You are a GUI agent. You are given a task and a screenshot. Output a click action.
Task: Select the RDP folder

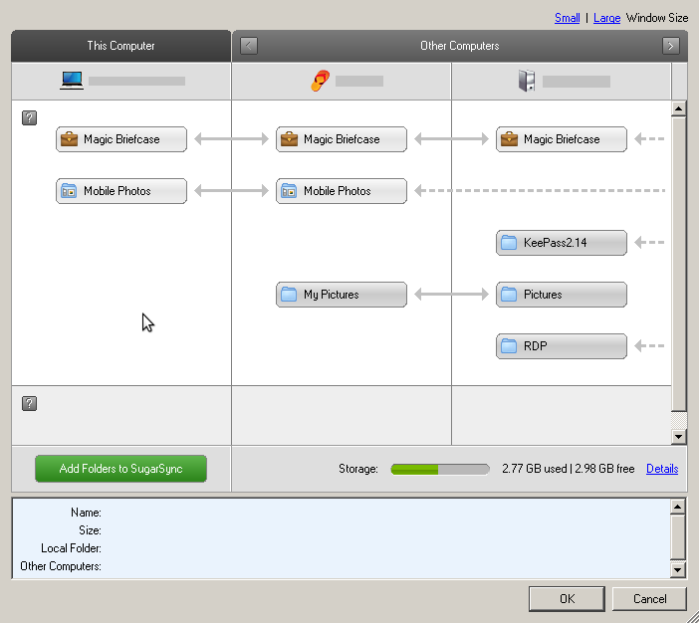point(562,345)
